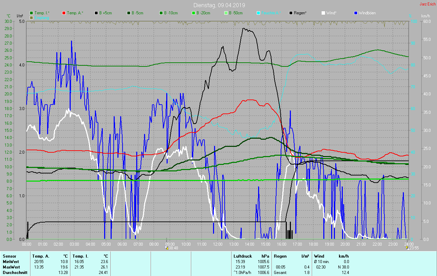Click the white Wind* legend swatch
The height and width of the screenshot is (276, 437).
point(323,13)
